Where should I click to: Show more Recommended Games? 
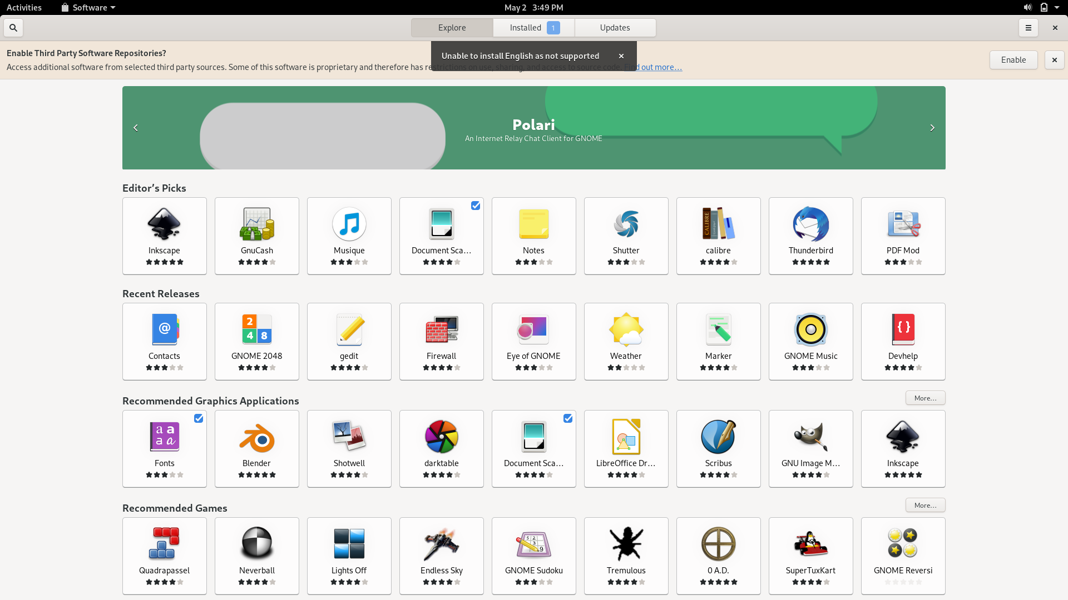[x=925, y=506]
